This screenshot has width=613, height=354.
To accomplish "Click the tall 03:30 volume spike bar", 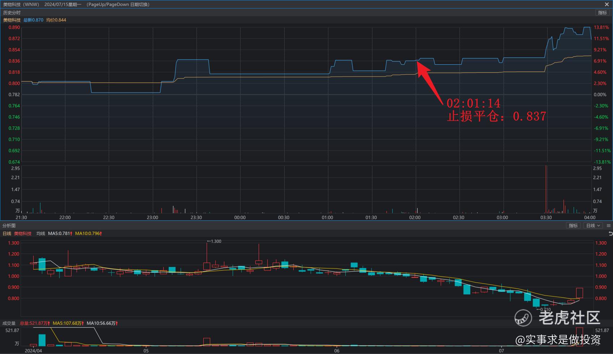I will tap(546, 189).
